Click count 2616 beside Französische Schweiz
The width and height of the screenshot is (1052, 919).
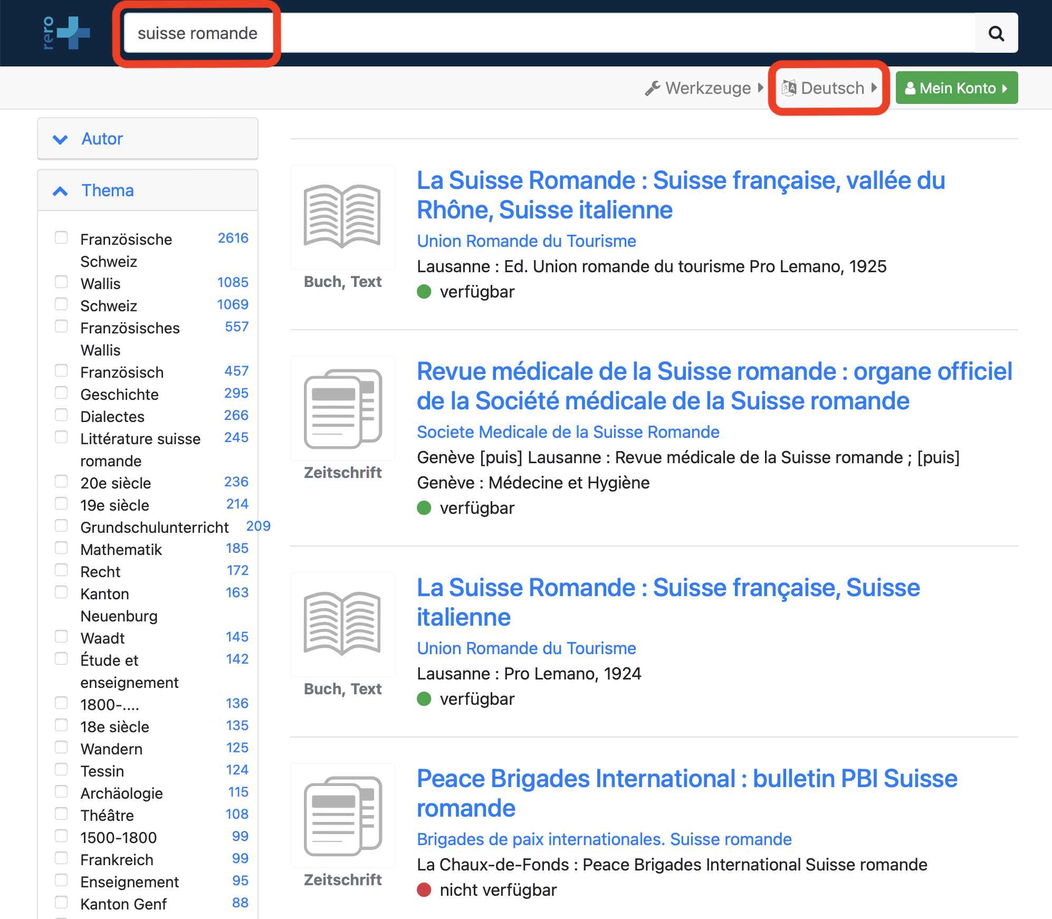click(x=233, y=238)
